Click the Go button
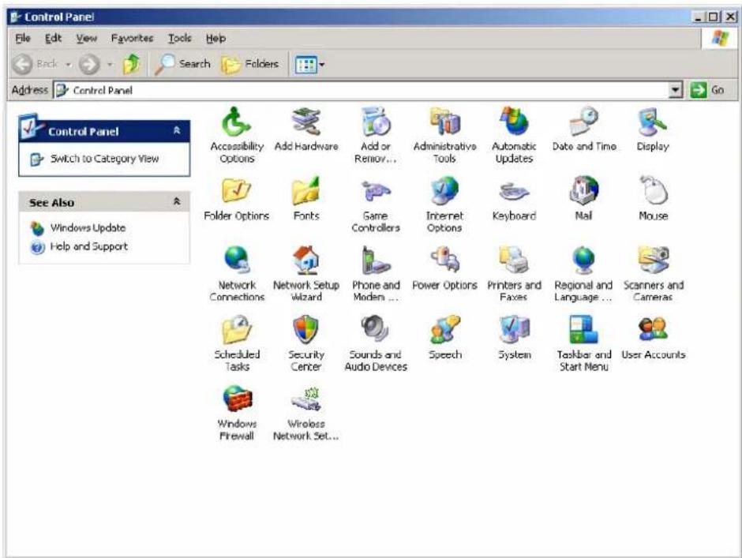 coord(707,89)
